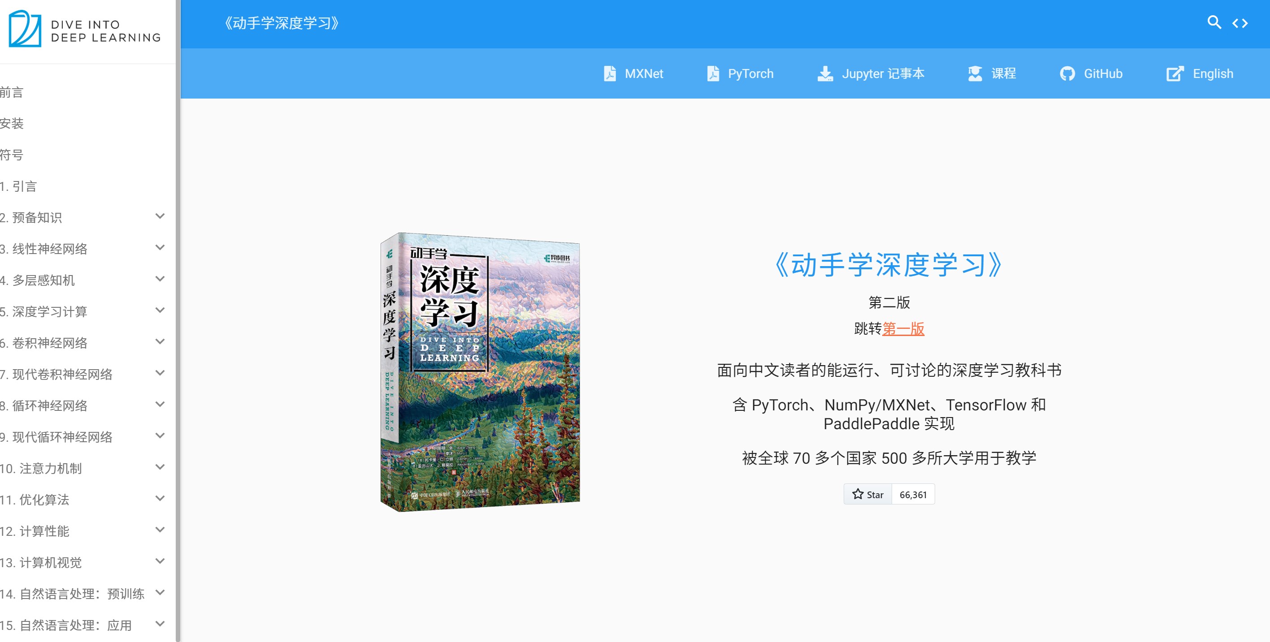Switch to the English version

[x=1200, y=73]
